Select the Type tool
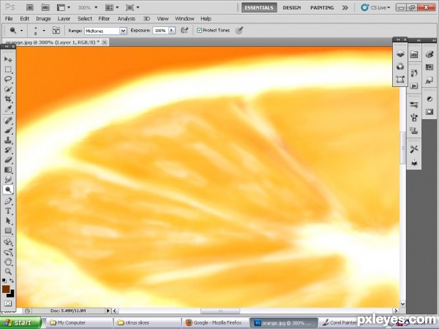 pyautogui.click(x=8, y=211)
